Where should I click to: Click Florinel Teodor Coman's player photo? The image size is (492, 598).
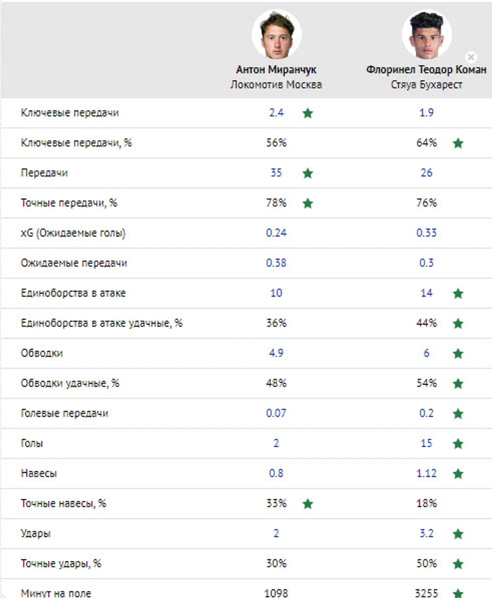click(427, 35)
